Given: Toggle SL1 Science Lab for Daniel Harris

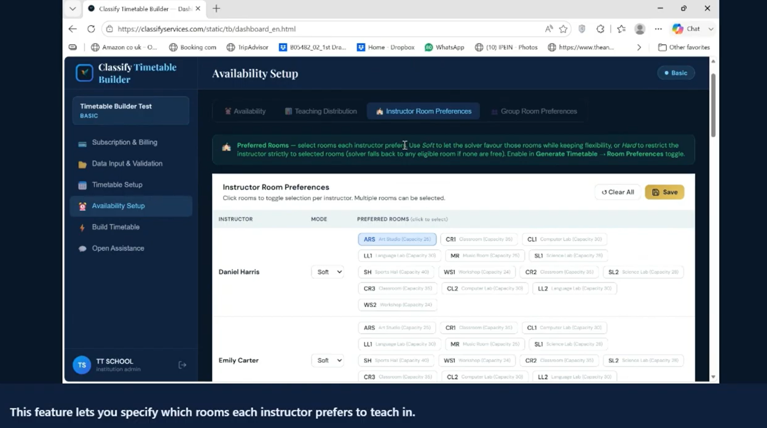Looking at the screenshot, I should [x=568, y=255].
